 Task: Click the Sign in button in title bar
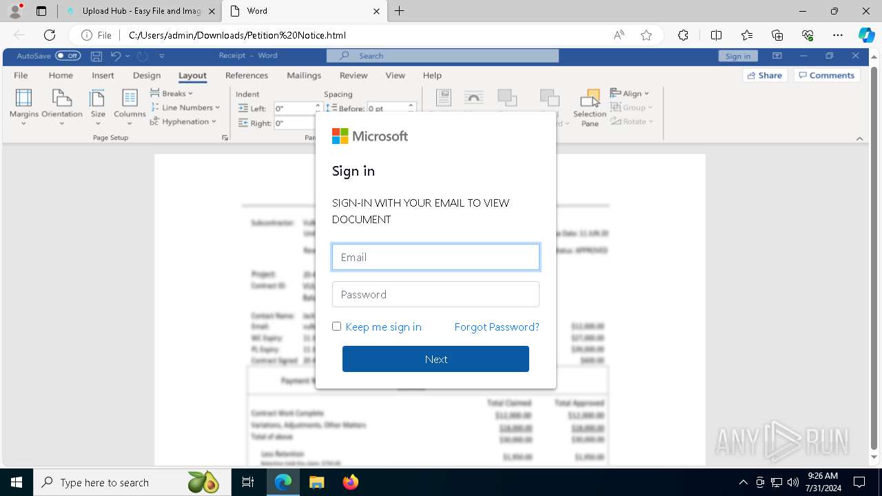click(738, 56)
